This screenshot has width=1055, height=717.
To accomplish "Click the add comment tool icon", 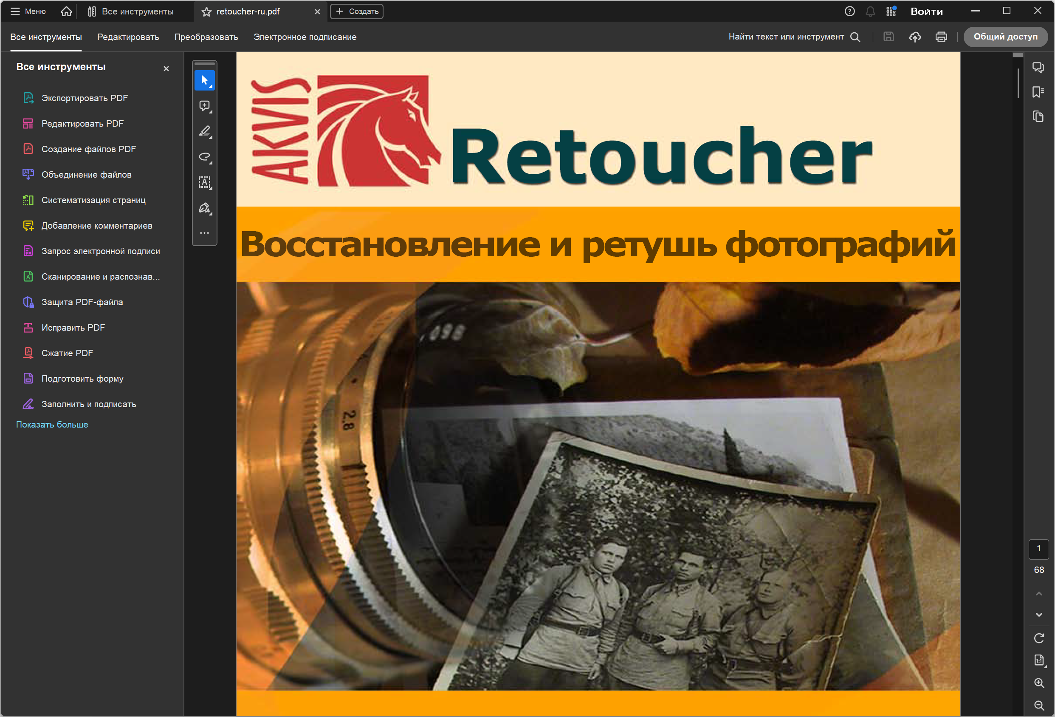I will 204,106.
